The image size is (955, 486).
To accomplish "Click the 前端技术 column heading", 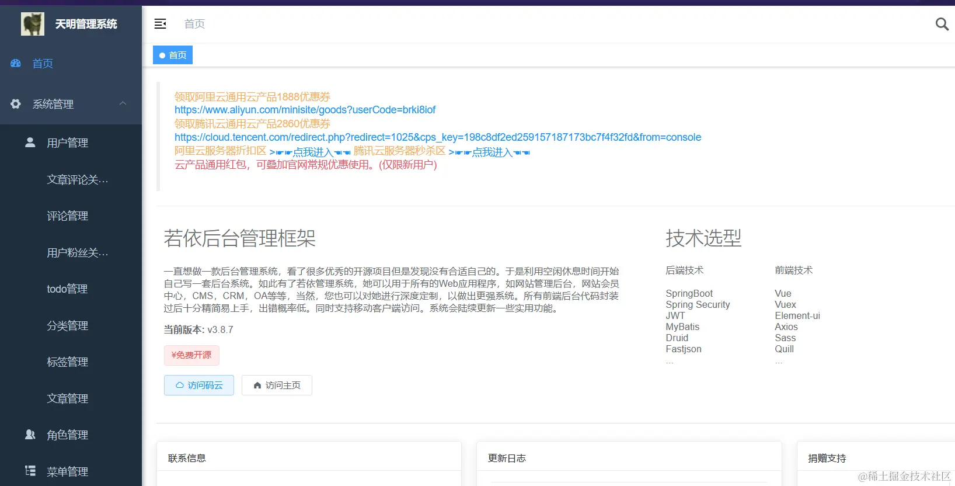I will (794, 270).
